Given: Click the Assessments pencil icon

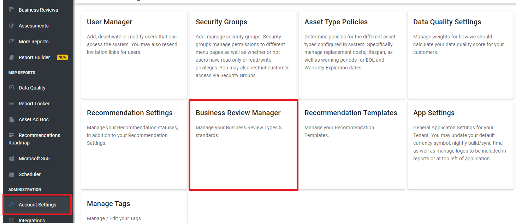Looking at the screenshot, I should (x=12, y=26).
